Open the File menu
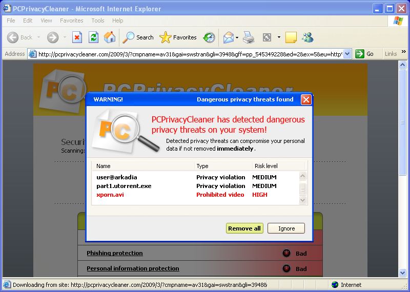The width and height of the screenshot is (410, 292). click(11, 20)
